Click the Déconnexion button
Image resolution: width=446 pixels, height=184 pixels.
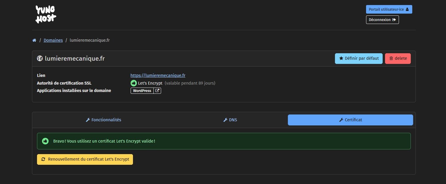[382, 20]
